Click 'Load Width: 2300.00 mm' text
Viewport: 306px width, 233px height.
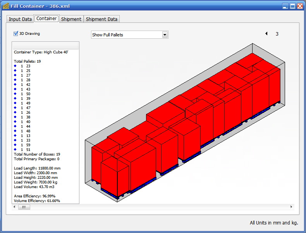(x=36, y=173)
